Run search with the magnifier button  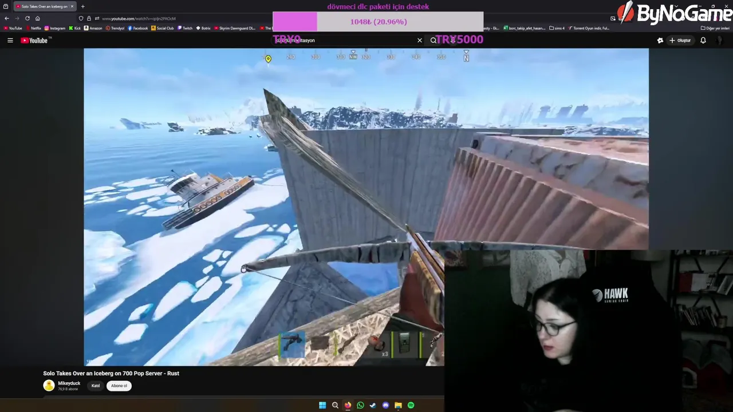pos(434,41)
